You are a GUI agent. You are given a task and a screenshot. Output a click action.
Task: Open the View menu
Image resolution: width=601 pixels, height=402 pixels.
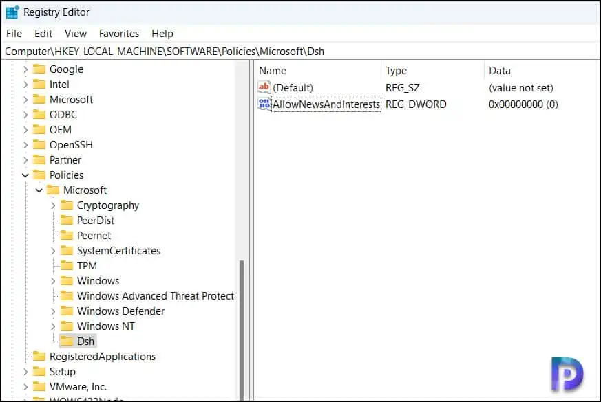(x=76, y=34)
